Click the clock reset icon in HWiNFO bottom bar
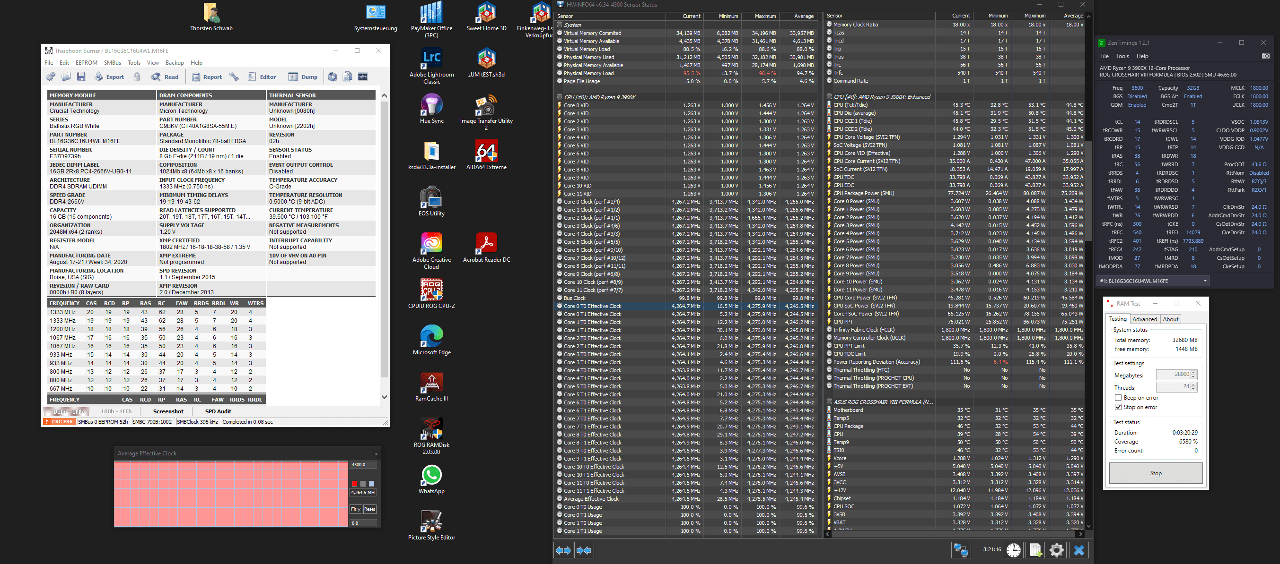This screenshot has width=1280, height=564. (x=1014, y=550)
